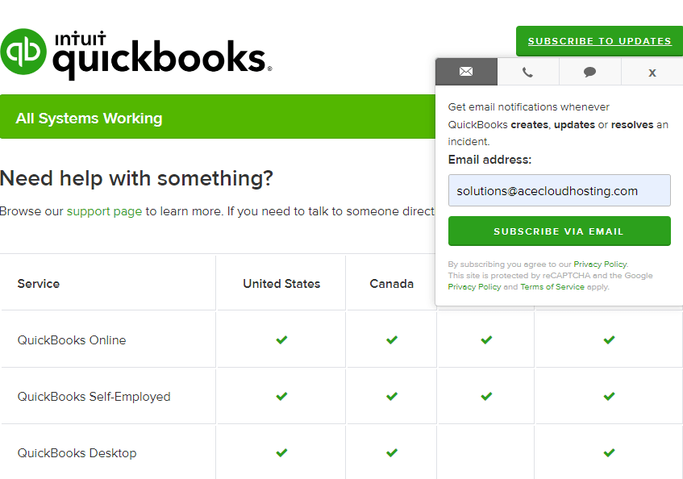
Task: Click QuickBooks Online United States checkmark
Action: [x=281, y=340]
